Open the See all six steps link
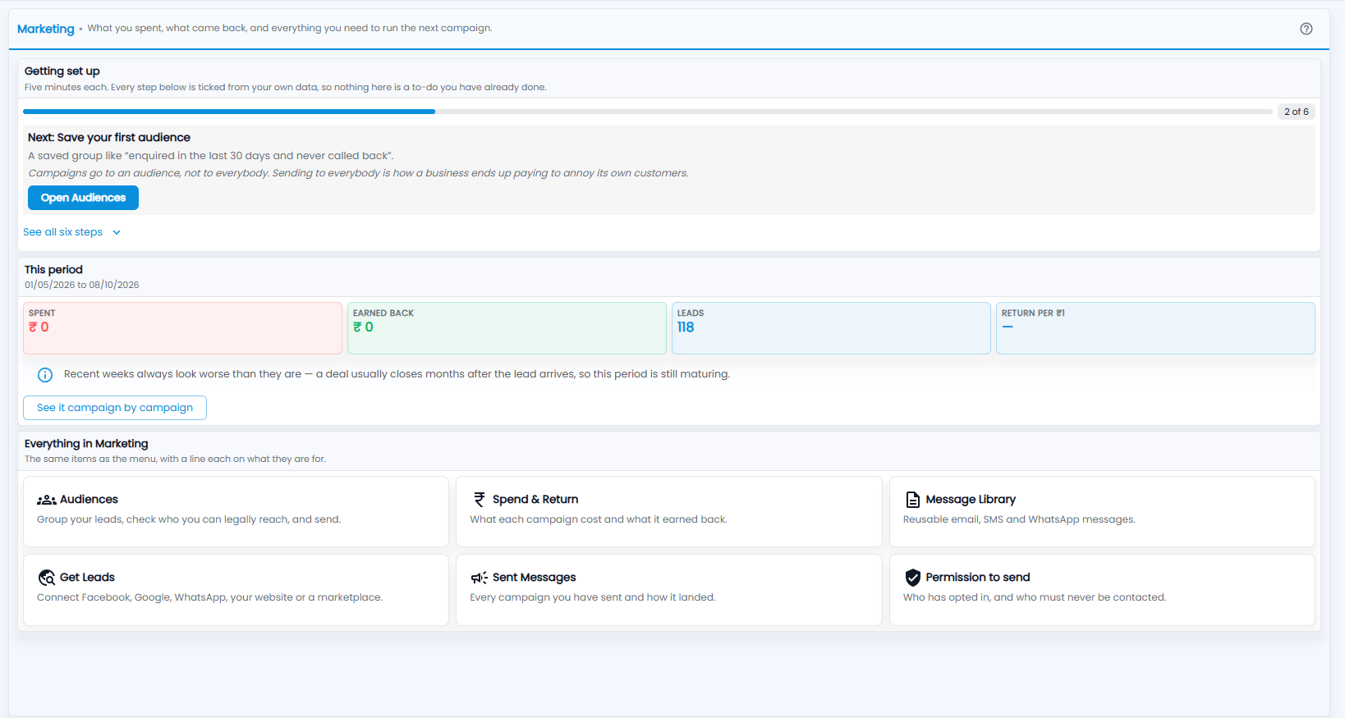This screenshot has width=1345, height=718. (63, 232)
